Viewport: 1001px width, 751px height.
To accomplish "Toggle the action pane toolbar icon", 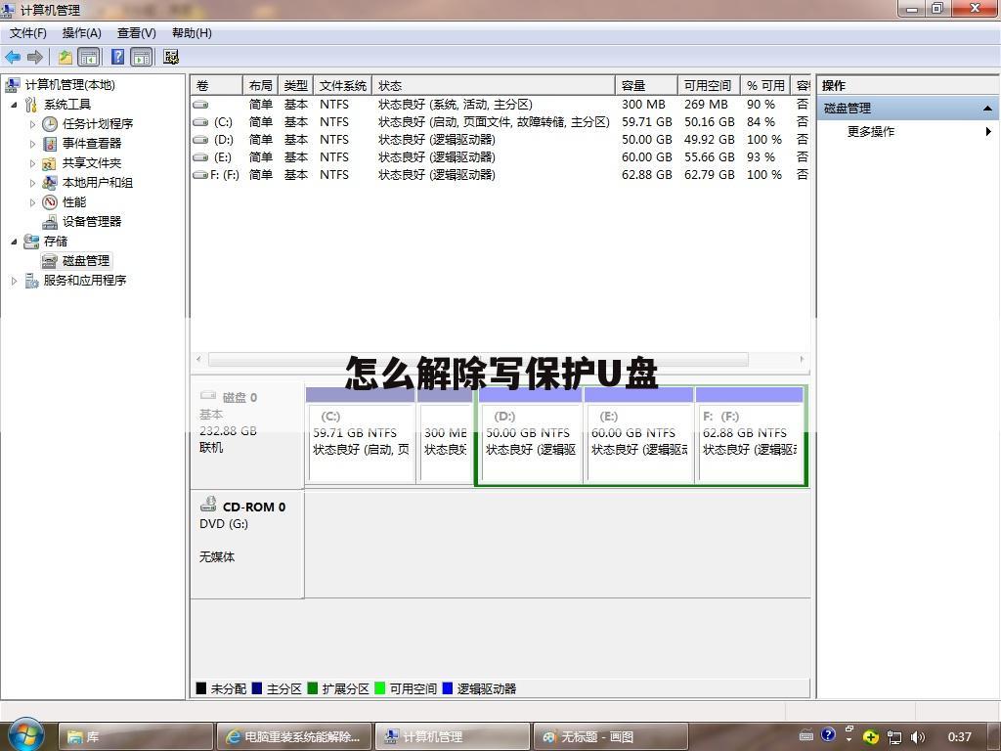I will [x=142, y=57].
